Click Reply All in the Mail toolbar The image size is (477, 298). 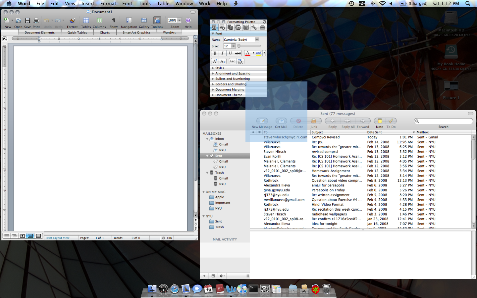tap(347, 121)
